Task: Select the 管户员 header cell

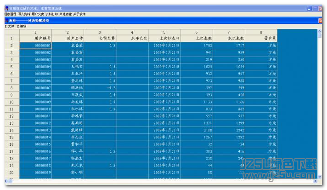Action: click(x=261, y=39)
